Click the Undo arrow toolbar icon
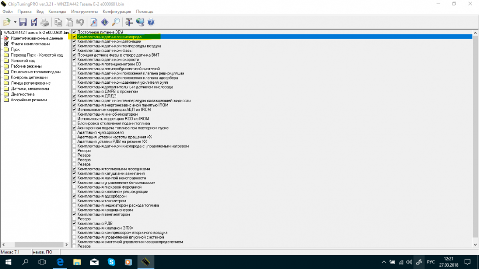Image resolution: width=479 pixels, height=269 pixels. 80,22
